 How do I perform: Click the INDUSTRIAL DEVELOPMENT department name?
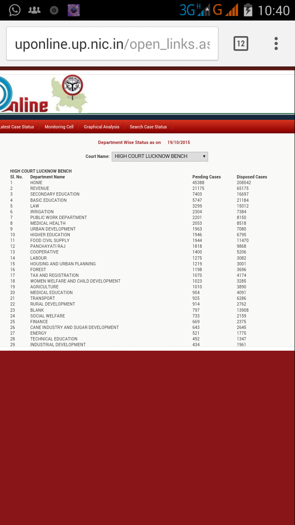(x=58, y=345)
